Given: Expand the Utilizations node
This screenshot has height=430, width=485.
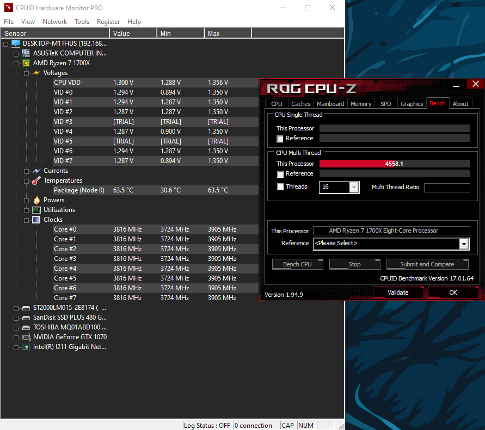Looking at the screenshot, I should tap(26, 211).
